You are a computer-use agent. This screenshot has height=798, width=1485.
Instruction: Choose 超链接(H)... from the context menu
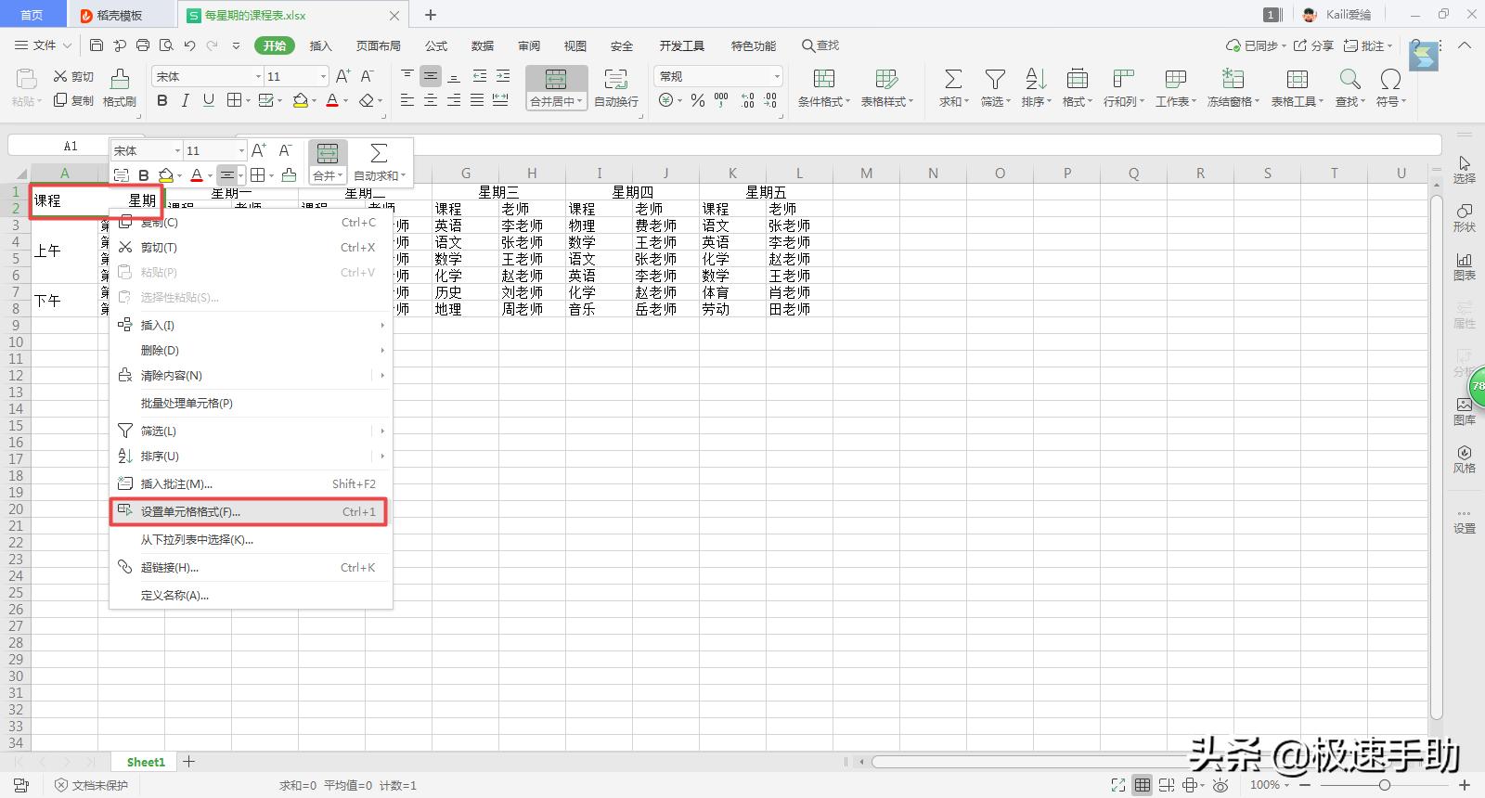[x=250, y=568]
